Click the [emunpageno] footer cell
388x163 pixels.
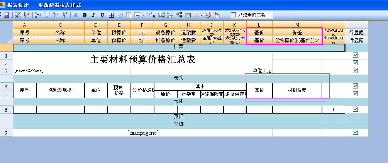click(143, 132)
